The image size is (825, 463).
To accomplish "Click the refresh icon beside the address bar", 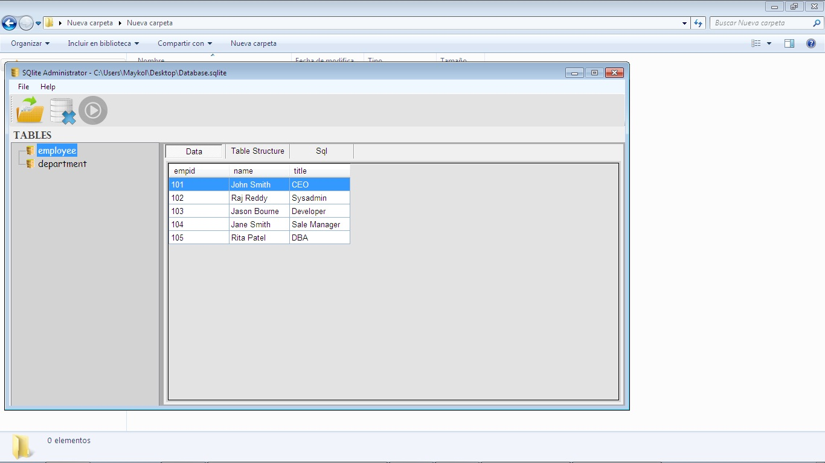I will pyautogui.click(x=698, y=22).
